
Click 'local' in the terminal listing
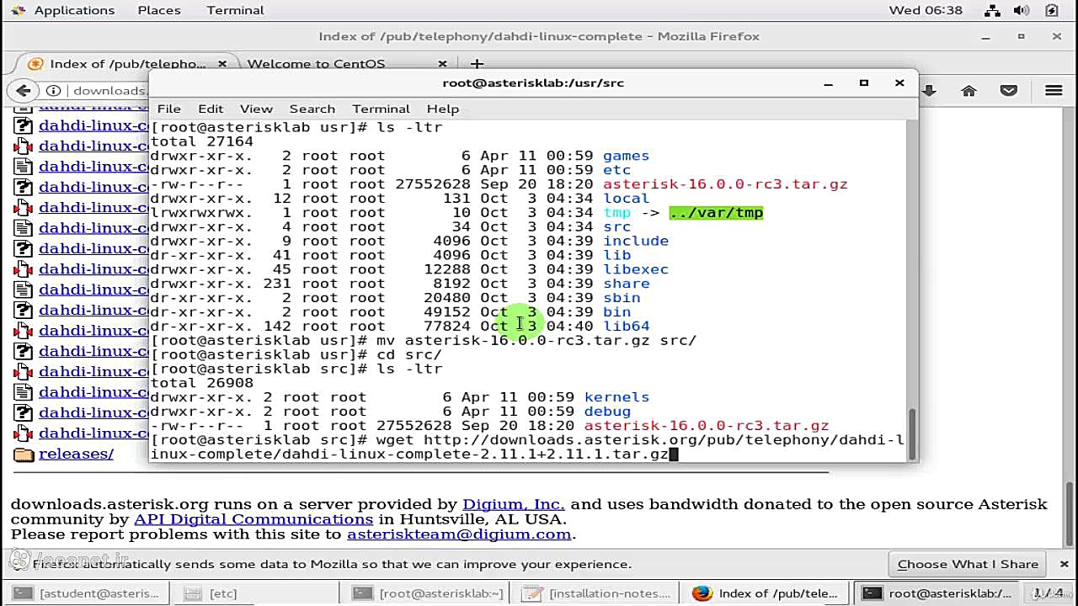pyautogui.click(x=626, y=199)
